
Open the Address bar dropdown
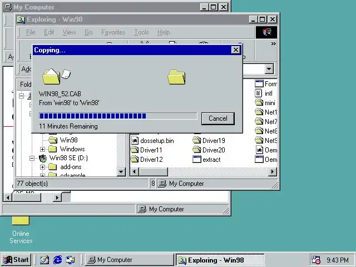(x=269, y=68)
